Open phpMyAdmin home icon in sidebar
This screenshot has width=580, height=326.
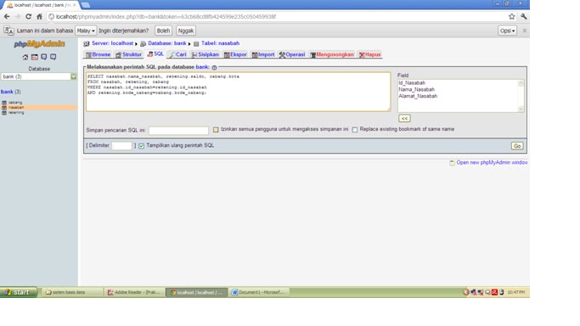click(x=25, y=57)
